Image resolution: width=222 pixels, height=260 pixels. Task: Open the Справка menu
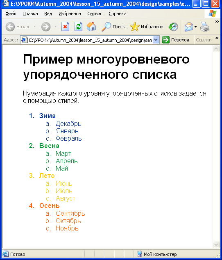pos(118,14)
